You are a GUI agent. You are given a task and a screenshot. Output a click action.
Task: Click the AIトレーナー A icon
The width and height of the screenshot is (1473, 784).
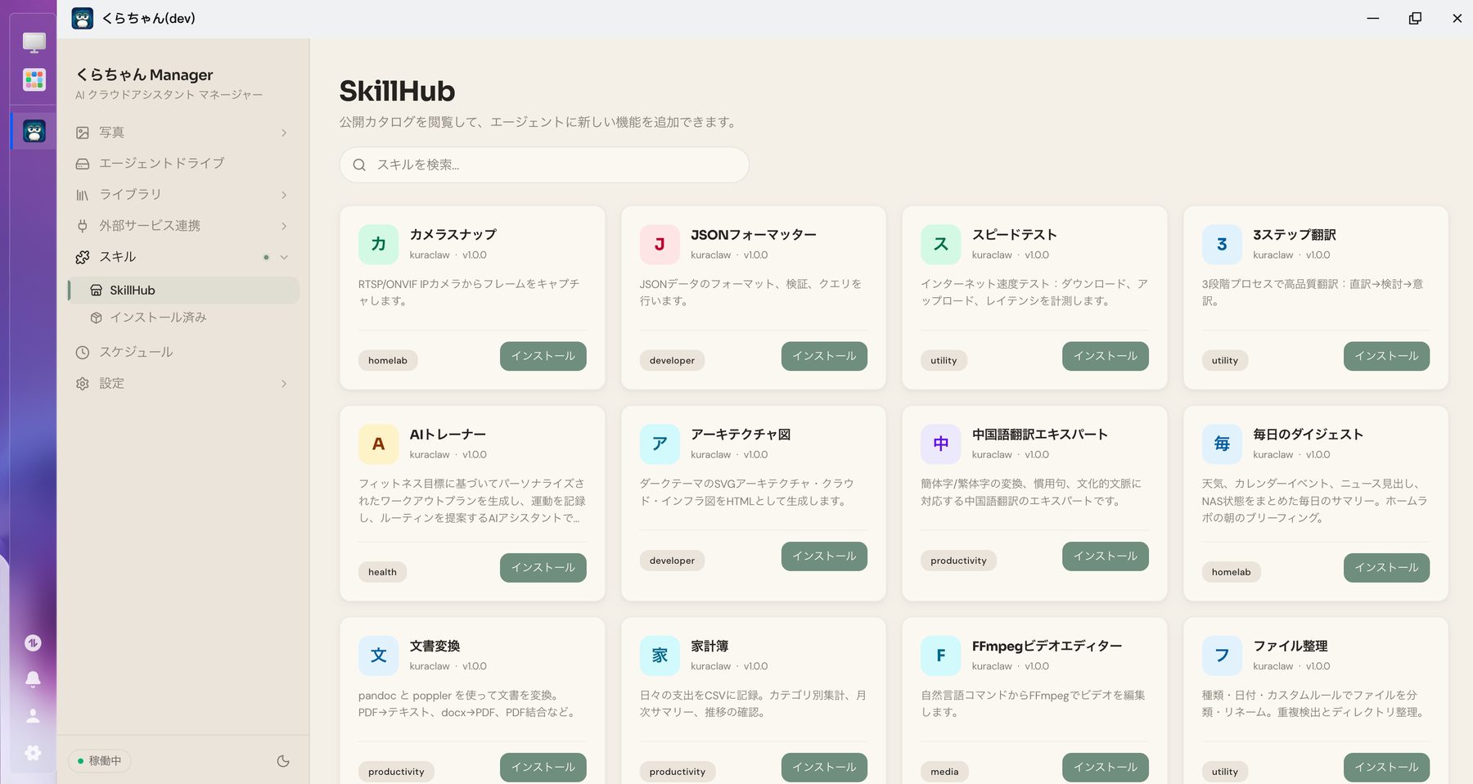(378, 444)
